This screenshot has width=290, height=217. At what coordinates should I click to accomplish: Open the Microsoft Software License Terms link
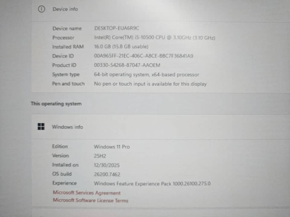tap(91, 200)
